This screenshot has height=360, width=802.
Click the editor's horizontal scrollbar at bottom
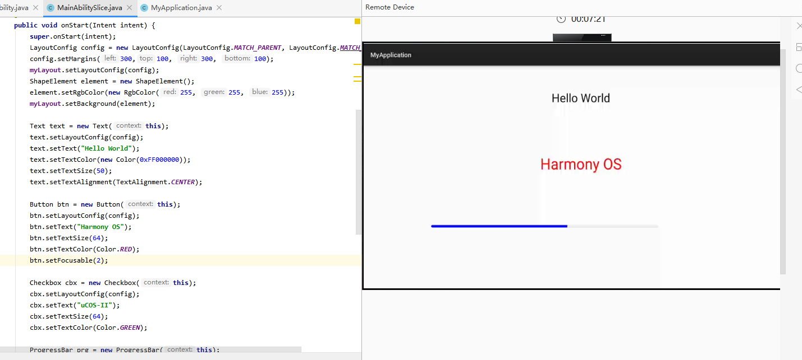150,349
